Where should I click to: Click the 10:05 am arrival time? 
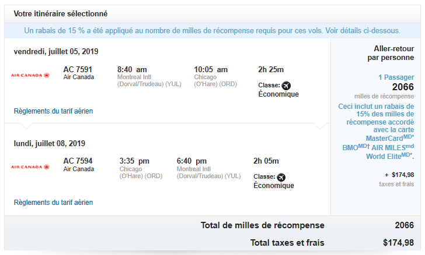coord(211,69)
